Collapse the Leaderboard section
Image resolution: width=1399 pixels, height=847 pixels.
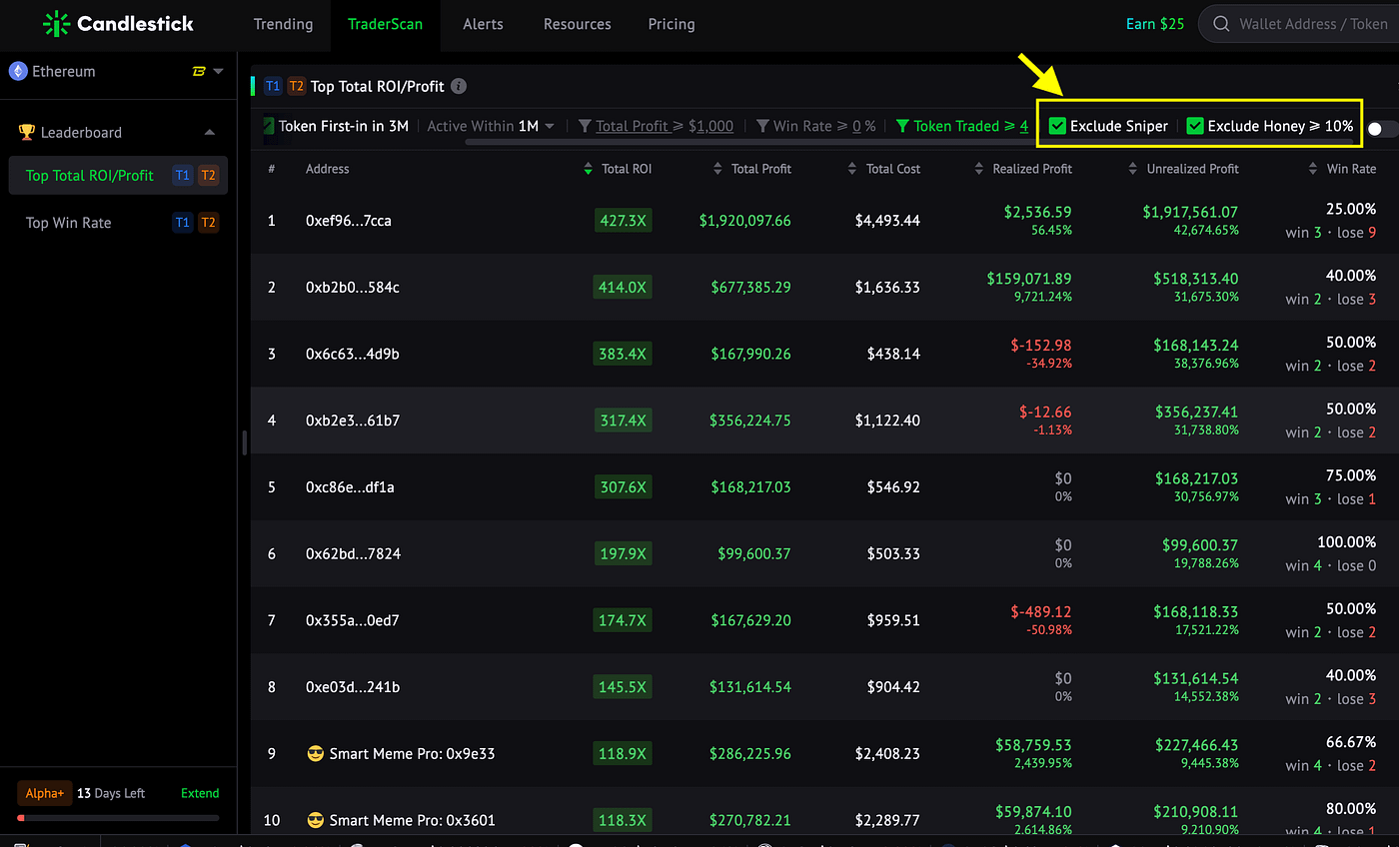(x=210, y=132)
